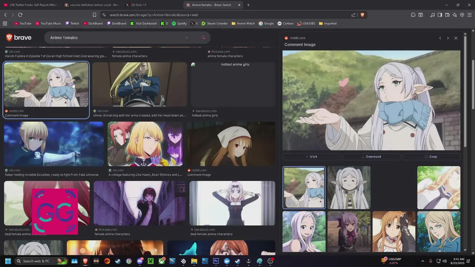Open the USAJOBS bookmark

click(x=306, y=23)
